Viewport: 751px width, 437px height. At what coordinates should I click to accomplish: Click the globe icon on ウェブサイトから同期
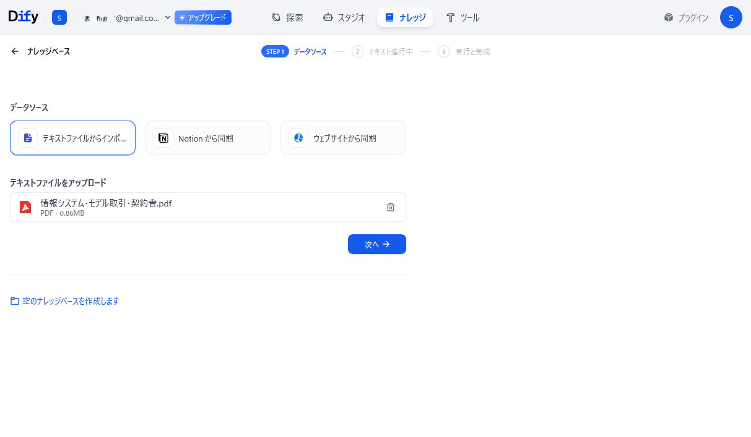pyautogui.click(x=298, y=138)
